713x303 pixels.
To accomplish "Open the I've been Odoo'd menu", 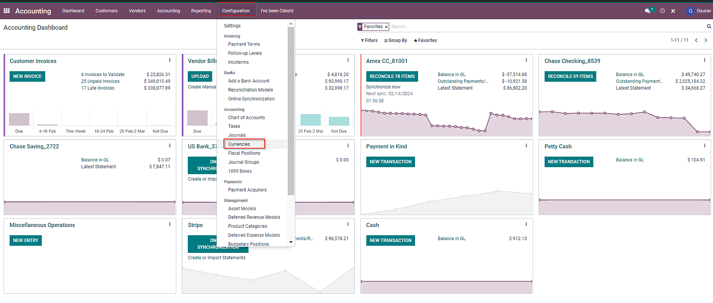I will 277,11.
